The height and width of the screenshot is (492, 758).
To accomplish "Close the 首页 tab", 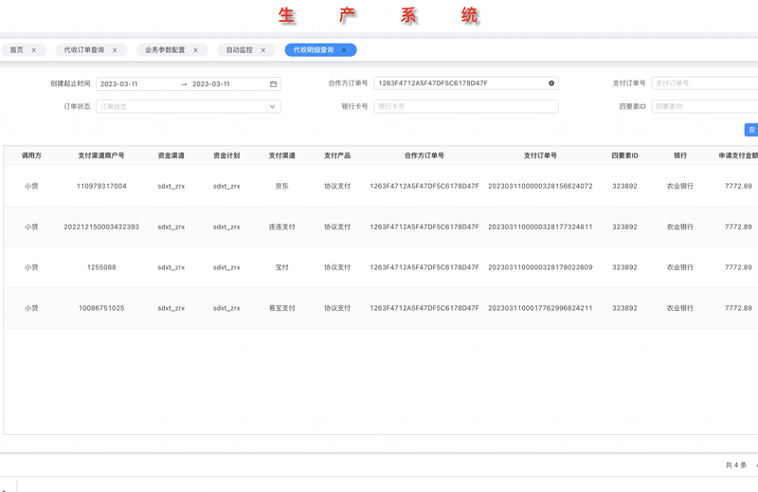I will point(34,50).
